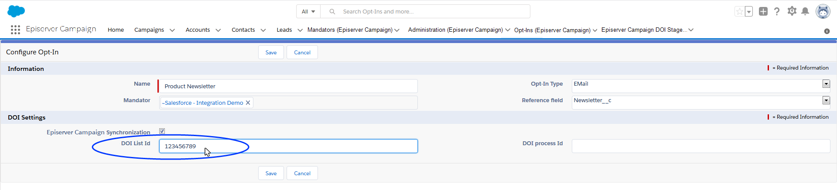Click the Information section header
The image size is (837, 190).
(26, 69)
